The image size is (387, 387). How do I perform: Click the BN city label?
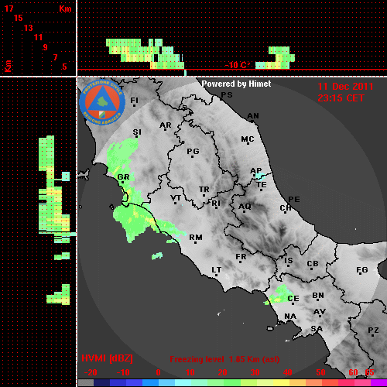[318, 296]
